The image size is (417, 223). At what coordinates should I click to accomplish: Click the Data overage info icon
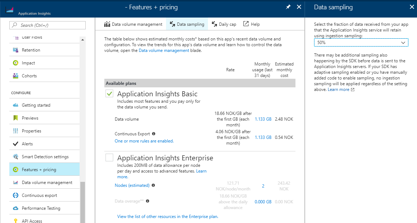coord(148,201)
